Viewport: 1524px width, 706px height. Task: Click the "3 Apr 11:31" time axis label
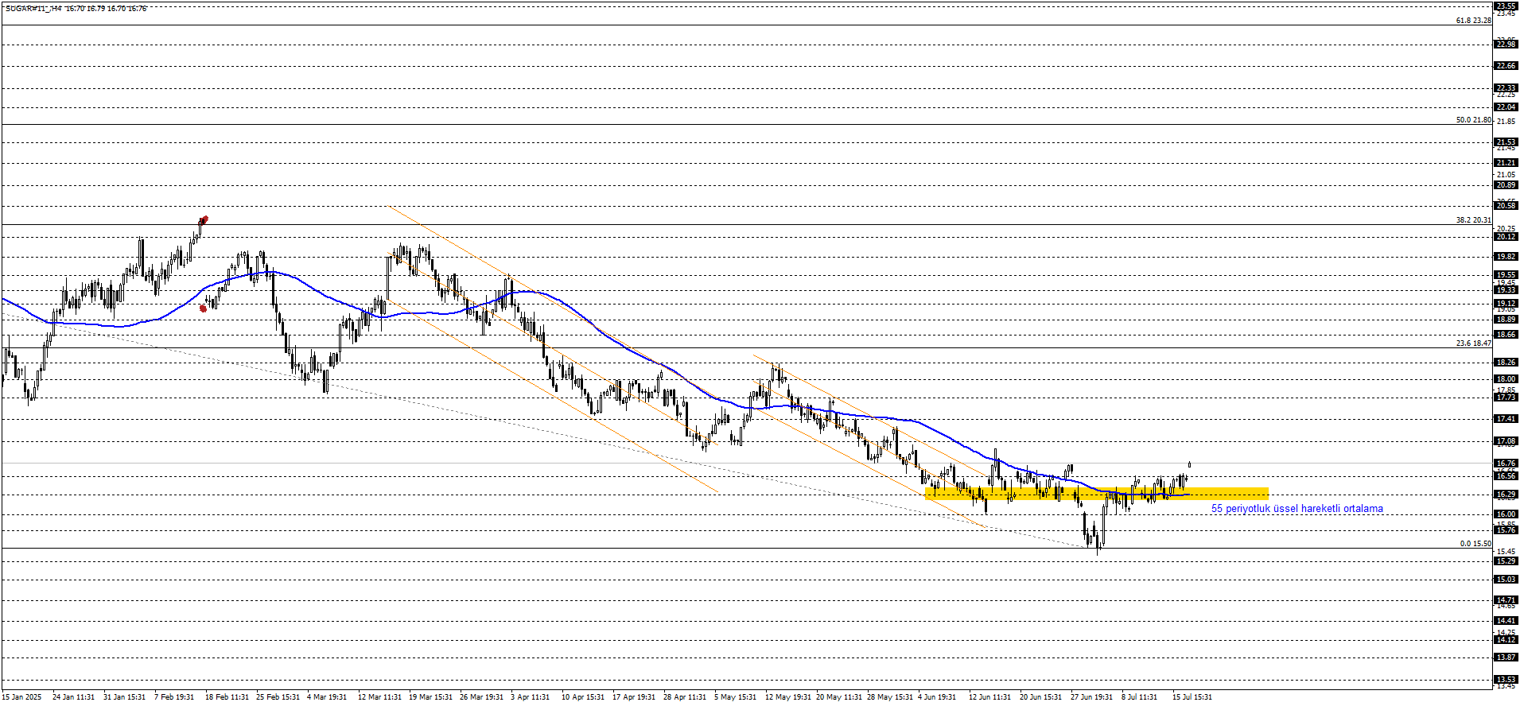pyautogui.click(x=530, y=697)
